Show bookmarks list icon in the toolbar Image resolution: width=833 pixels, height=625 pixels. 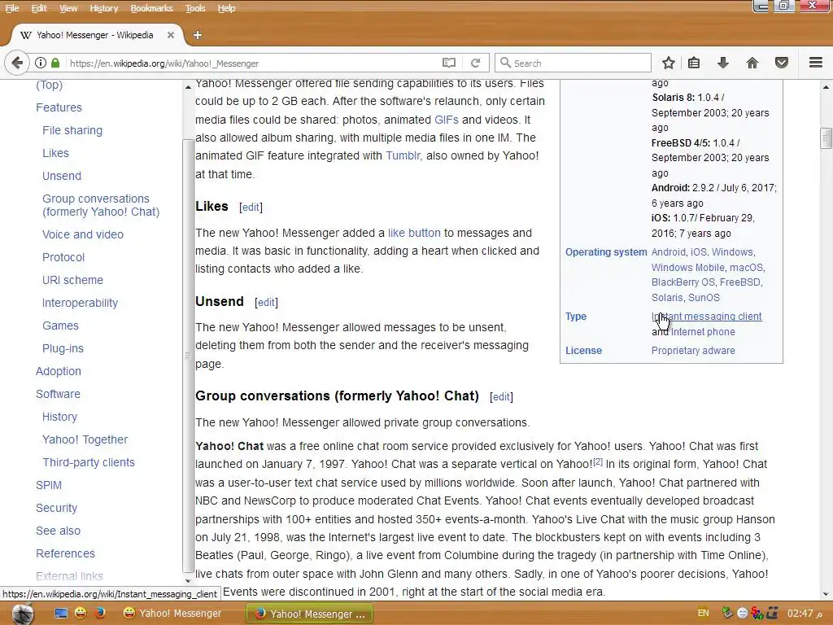[694, 63]
